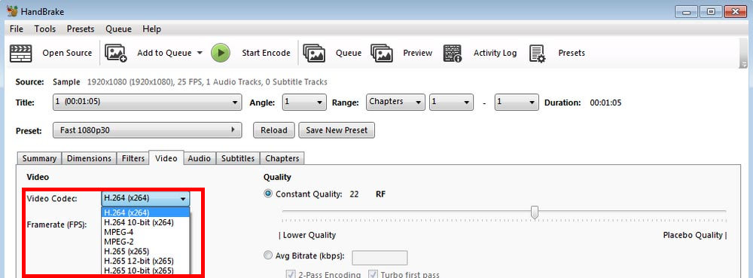Open the start chapter dropdown

tap(451, 102)
